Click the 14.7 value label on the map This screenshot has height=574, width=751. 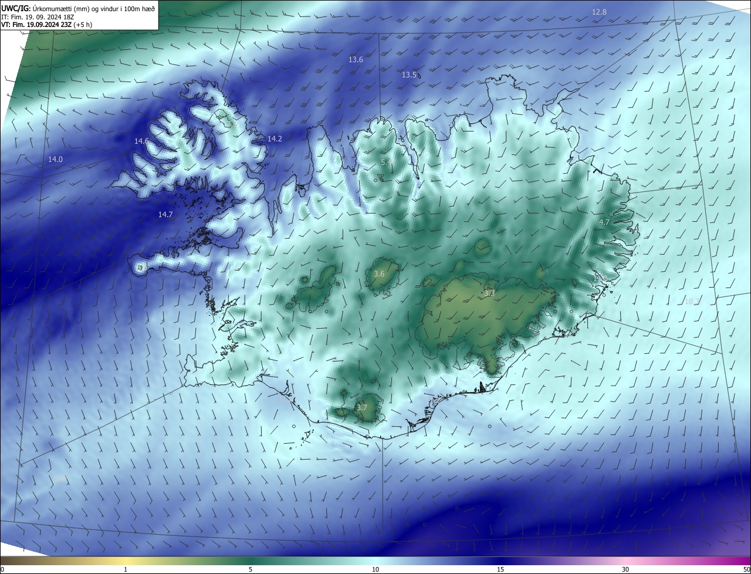click(165, 214)
